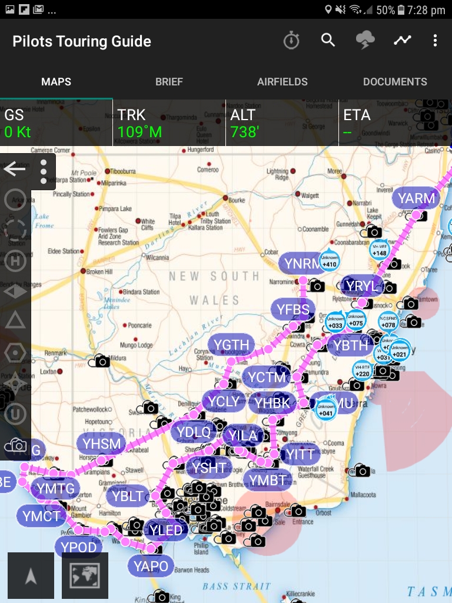The width and height of the screenshot is (452, 603).
Task: Open the app bar overflow menu
Action: coord(435,41)
